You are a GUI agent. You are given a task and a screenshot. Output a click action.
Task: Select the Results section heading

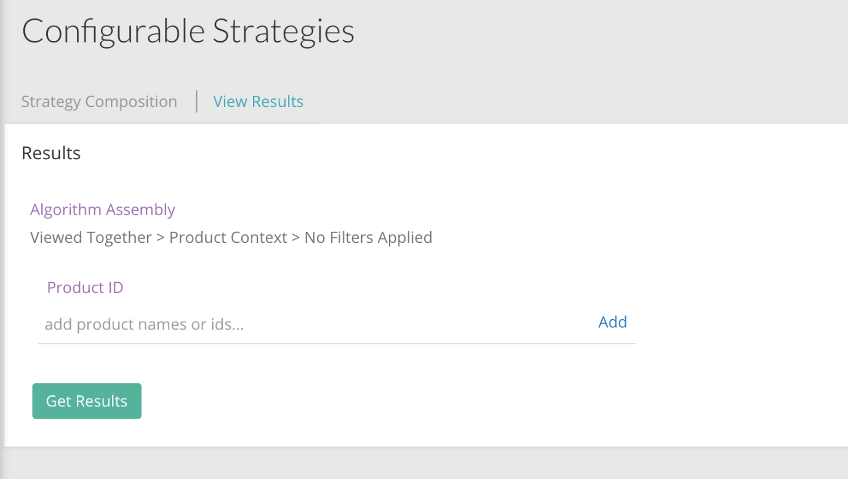pyautogui.click(x=51, y=153)
